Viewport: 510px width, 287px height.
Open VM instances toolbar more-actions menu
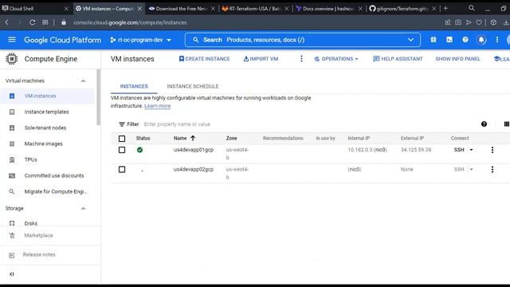(x=301, y=58)
